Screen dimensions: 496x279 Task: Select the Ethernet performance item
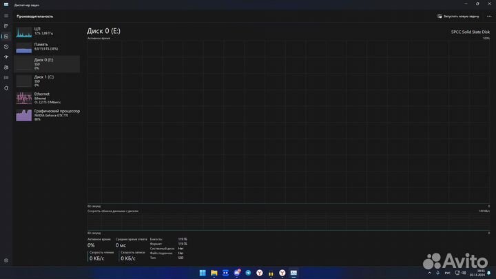click(47, 97)
